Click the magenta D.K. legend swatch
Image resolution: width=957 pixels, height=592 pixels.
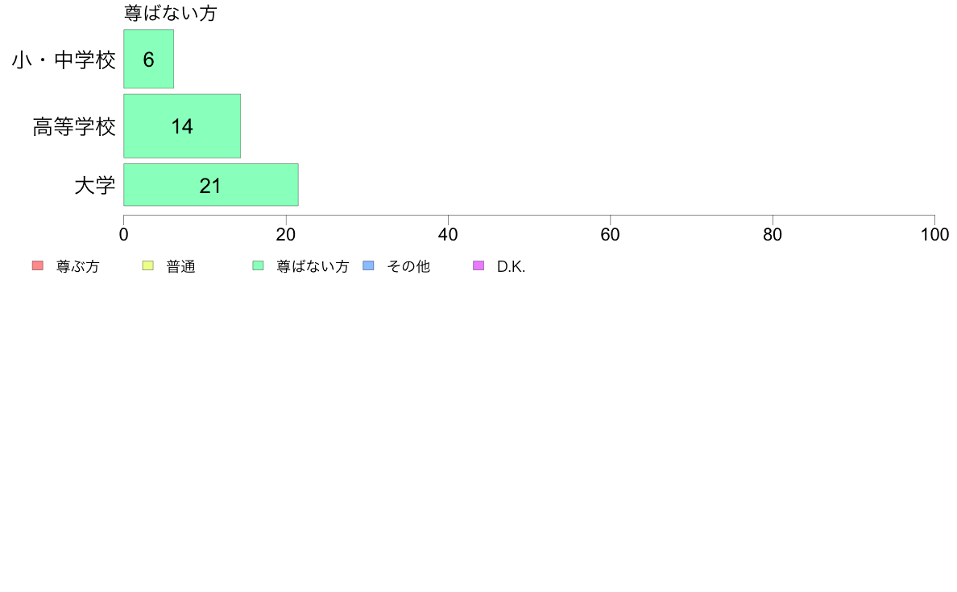478,265
